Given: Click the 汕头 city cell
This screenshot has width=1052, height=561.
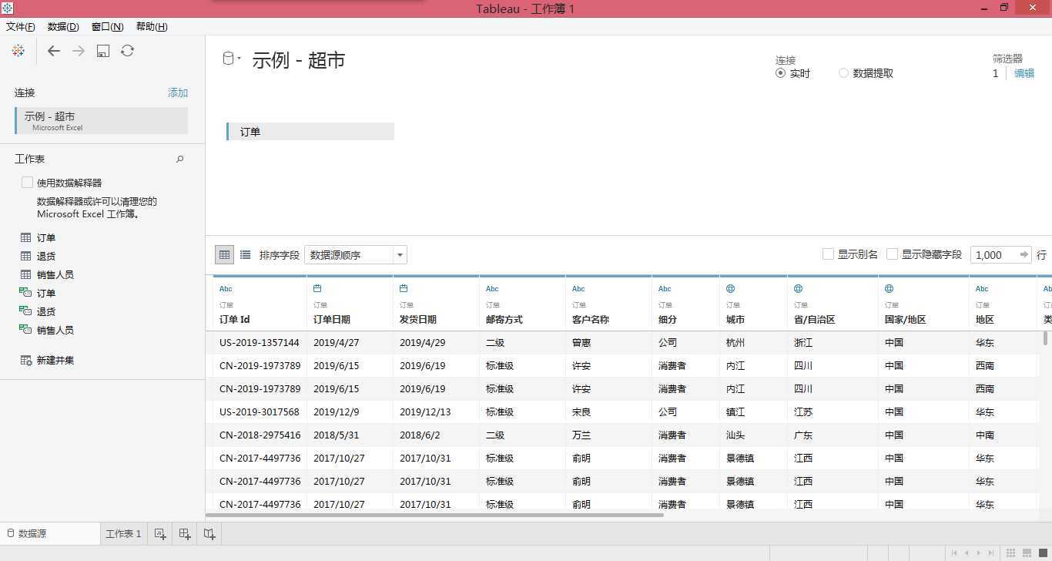Looking at the screenshot, I should (753, 435).
